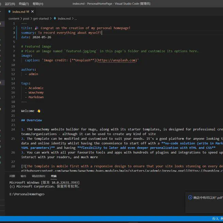The height and width of the screenshot is (223, 223).
Task: Click the index.md breadcrumb item
Action: point(64,19)
